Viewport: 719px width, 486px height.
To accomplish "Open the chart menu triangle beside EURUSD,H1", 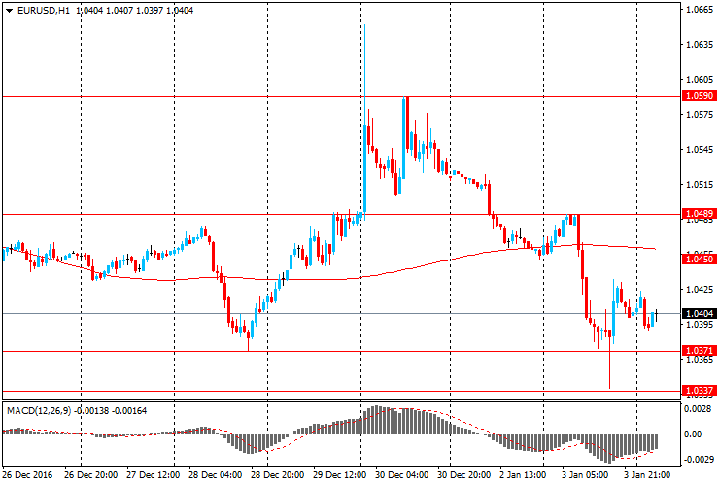I will tap(9, 10).
